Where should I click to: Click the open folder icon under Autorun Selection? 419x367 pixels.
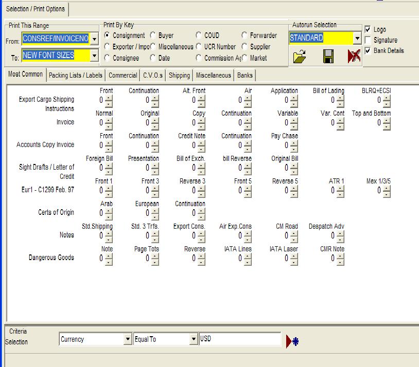pyautogui.click(x=300, y=57)
